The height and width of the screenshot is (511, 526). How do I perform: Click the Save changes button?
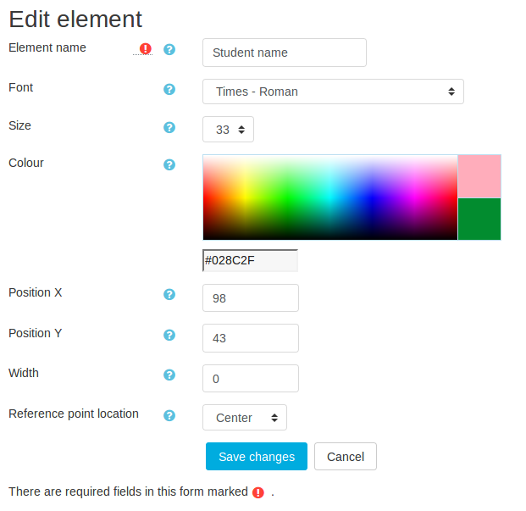tap(257, 457)
